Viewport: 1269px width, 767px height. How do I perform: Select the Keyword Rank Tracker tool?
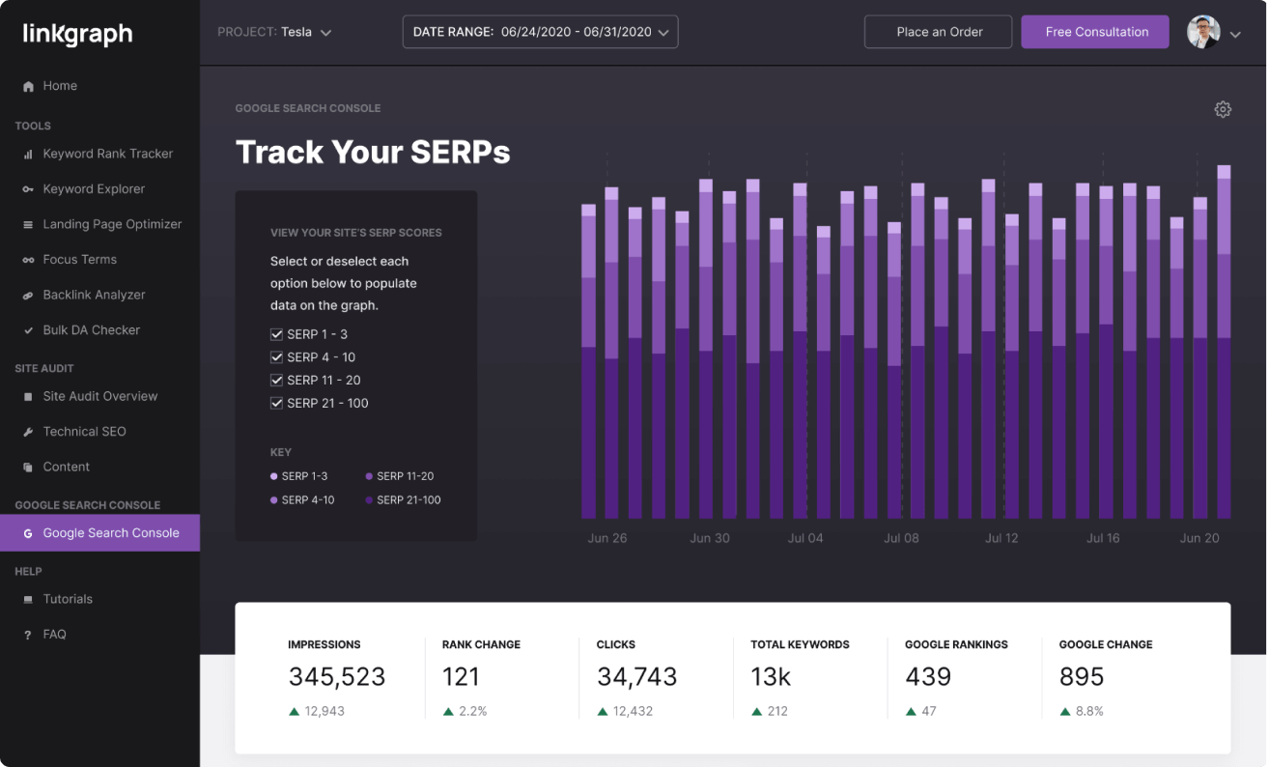107,153
